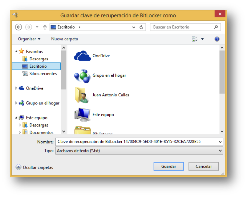The width and height of the screenshot is (247, 197).
Task: Collapse the Este equipo tree node
Action: 16,118
